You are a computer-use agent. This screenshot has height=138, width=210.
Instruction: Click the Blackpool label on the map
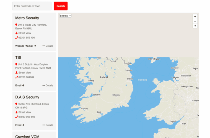pyautogui.click(x=175, y=68)
